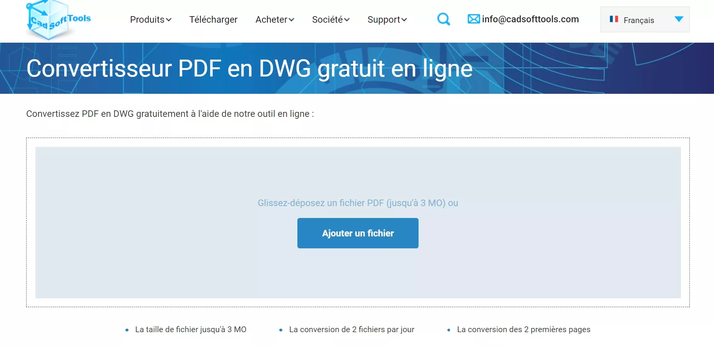Click the French flag icon
Screen dimensions: 714x346
(614, 19)
